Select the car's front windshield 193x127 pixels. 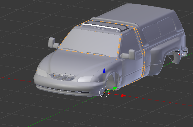pyautogui.click(x=91, y=43)
